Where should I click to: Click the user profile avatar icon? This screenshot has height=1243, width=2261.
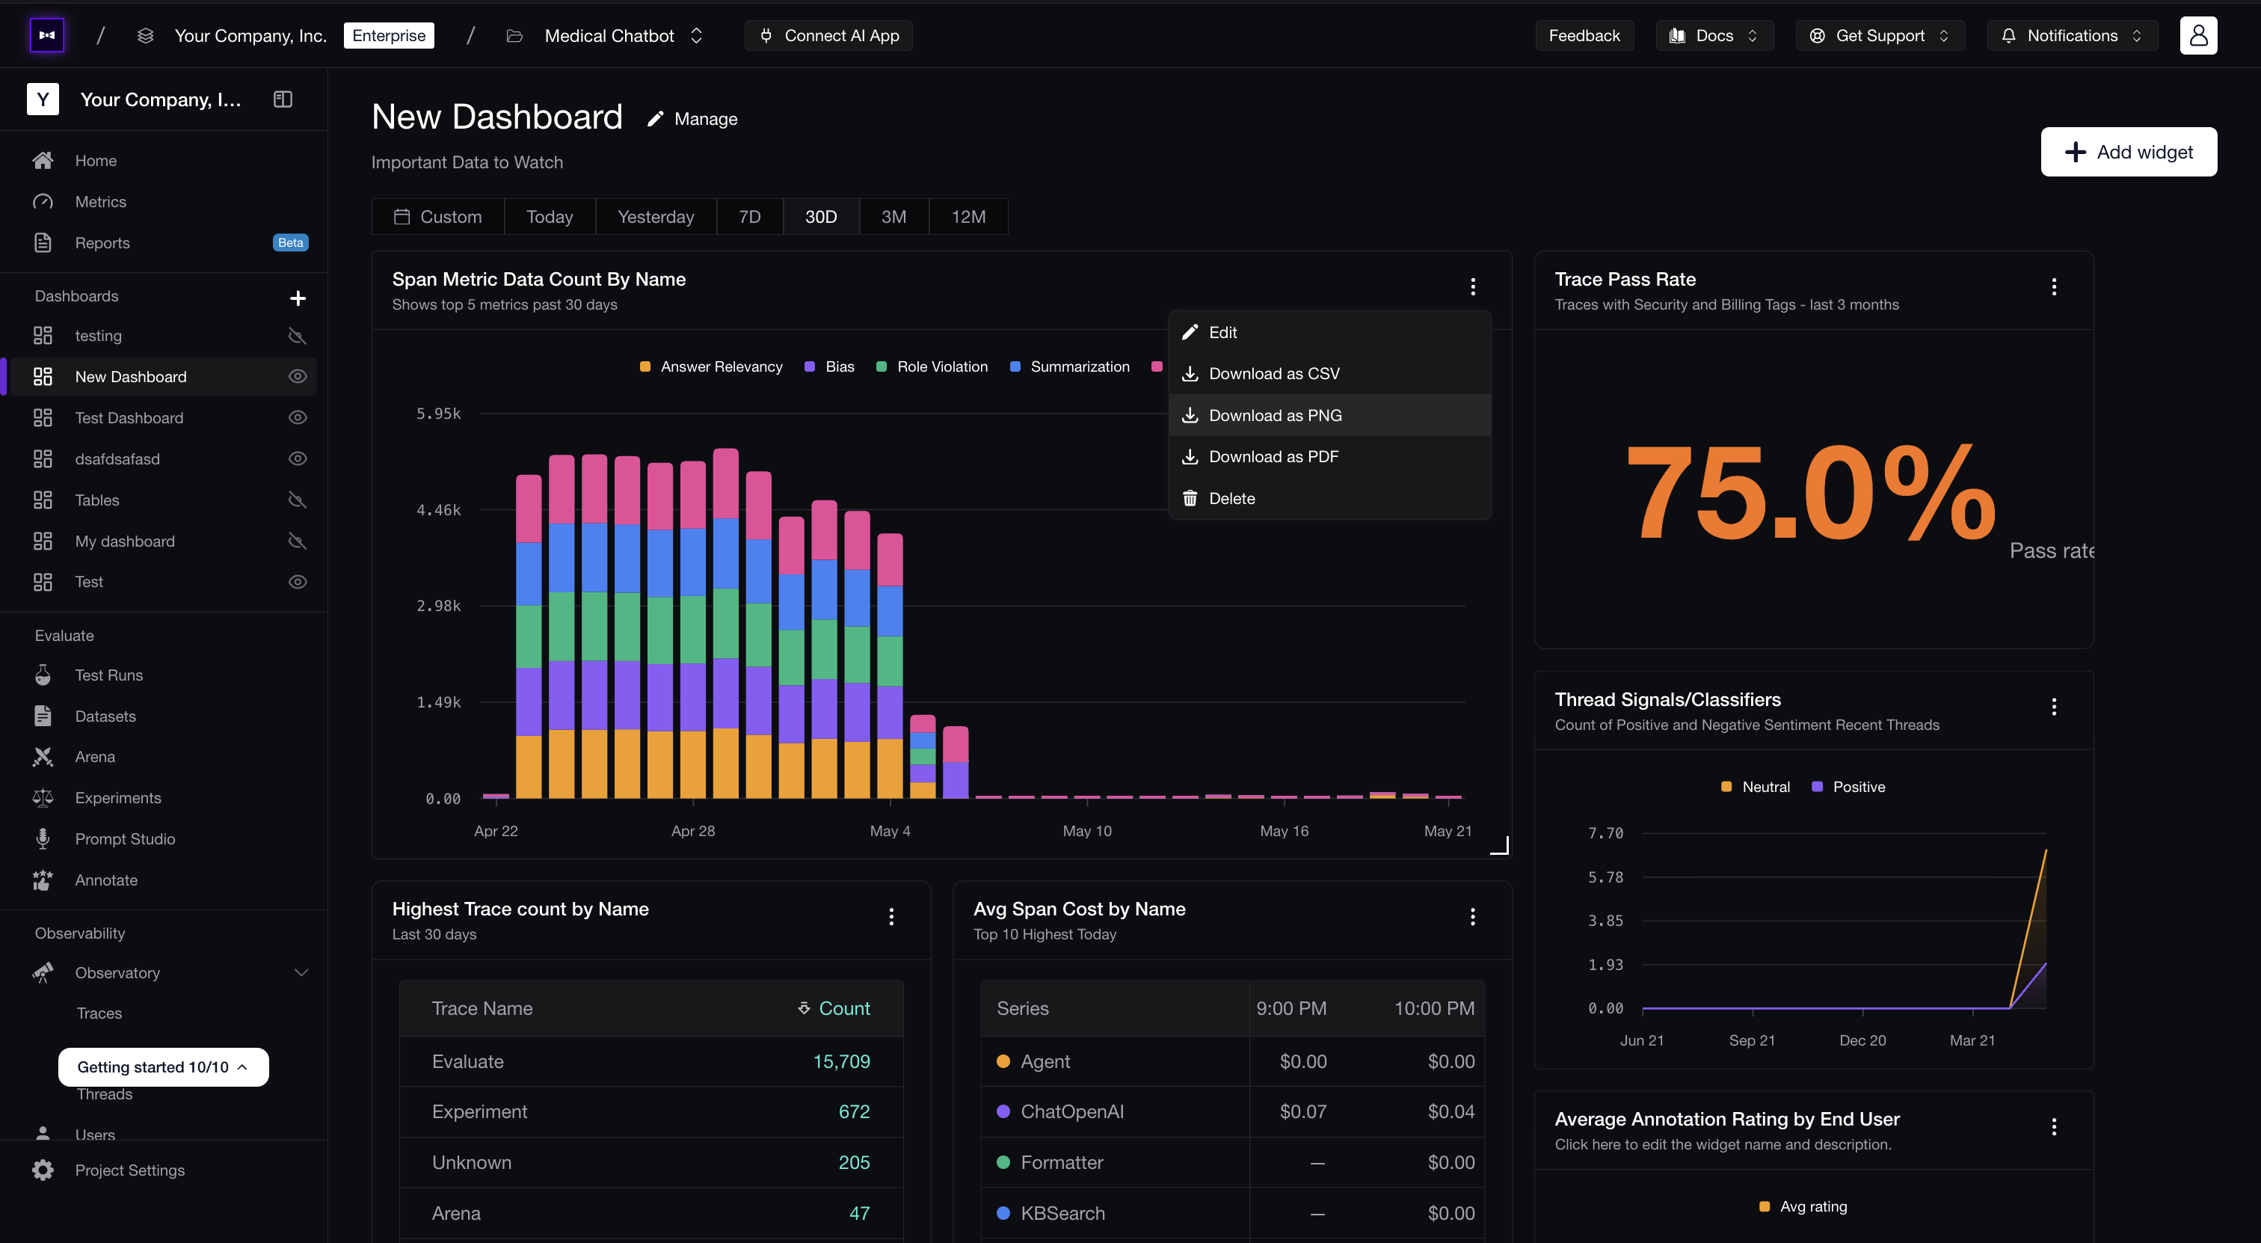pos(2197,35)
